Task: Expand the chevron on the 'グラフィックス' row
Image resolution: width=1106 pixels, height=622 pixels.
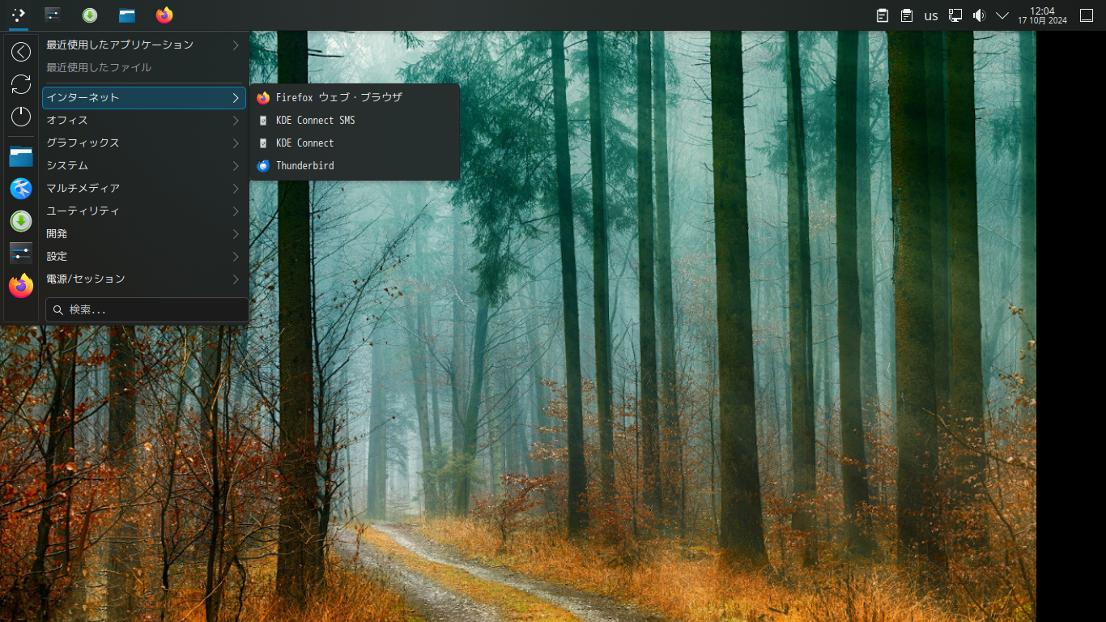Action: [236, 143]
